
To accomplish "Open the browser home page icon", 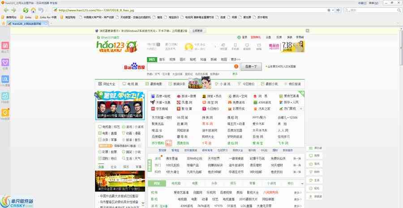I will (33, 10).
